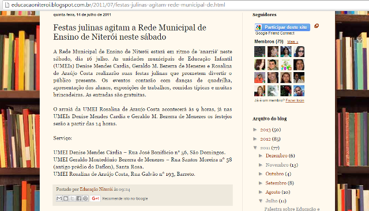Image resolution: width=369 pixels, height=211 pixels.
Task: Click the browser address bar URL
Action: coord(118,5)
